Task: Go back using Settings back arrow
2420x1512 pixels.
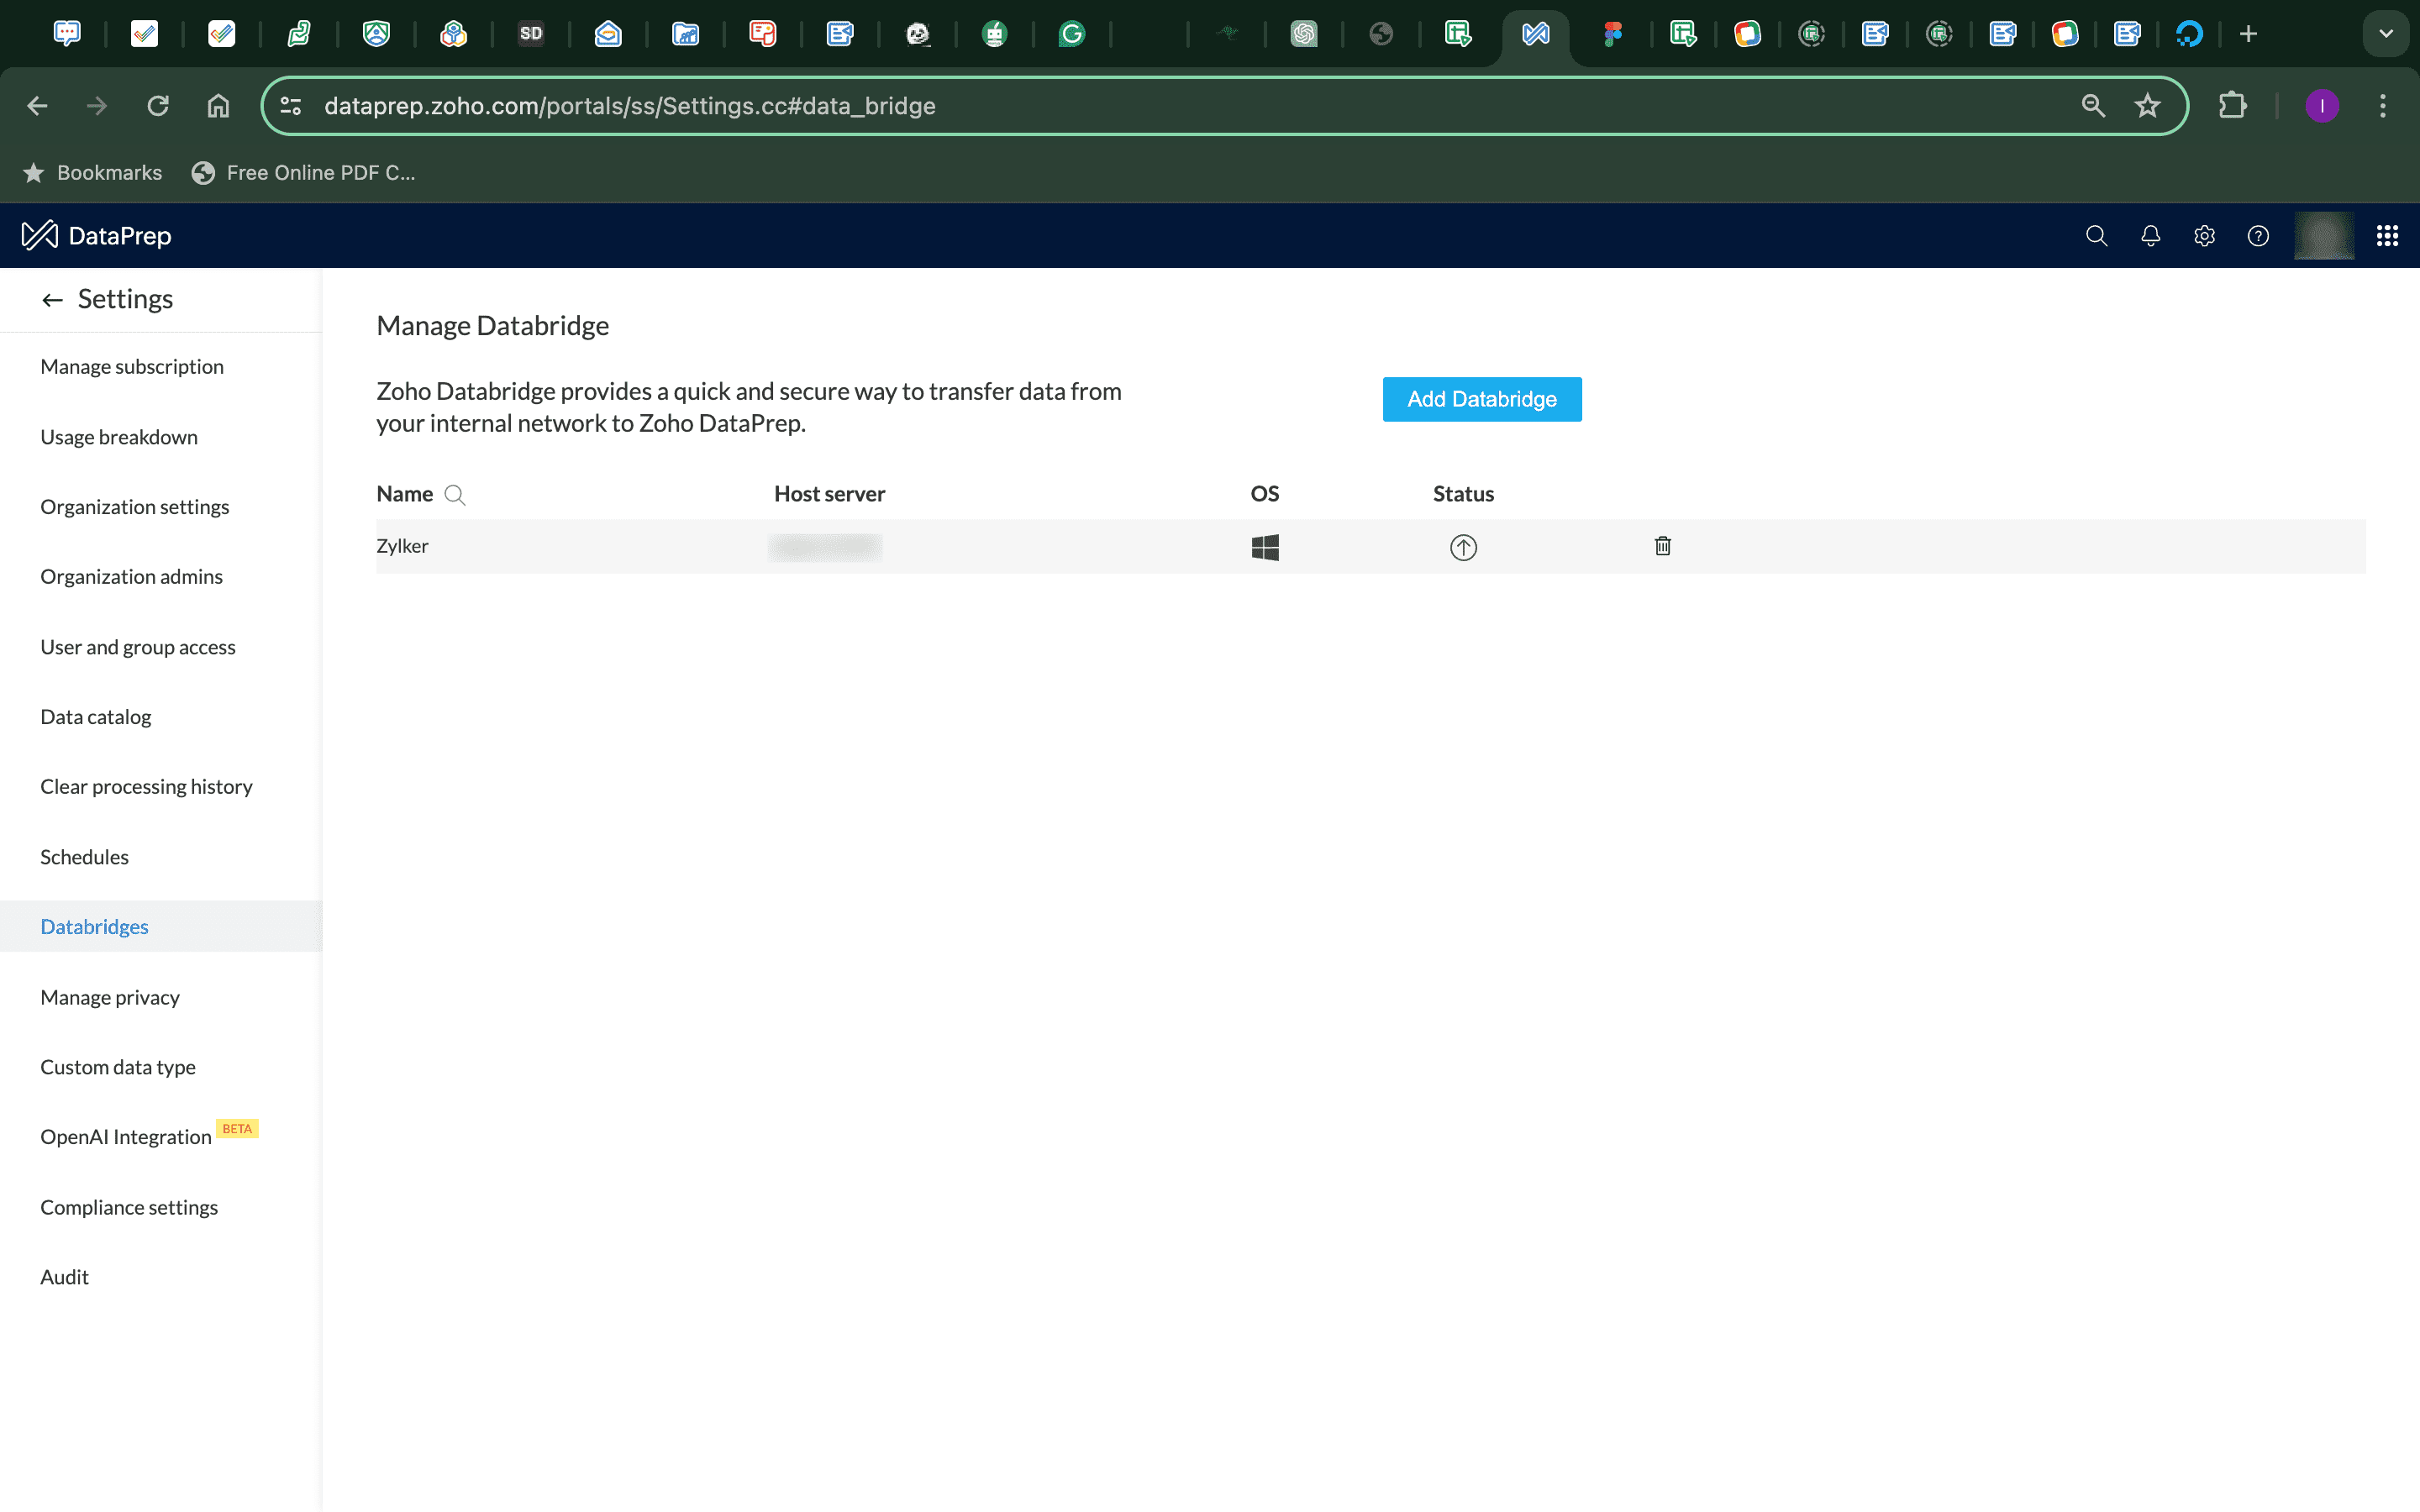Action: point(52,300)
